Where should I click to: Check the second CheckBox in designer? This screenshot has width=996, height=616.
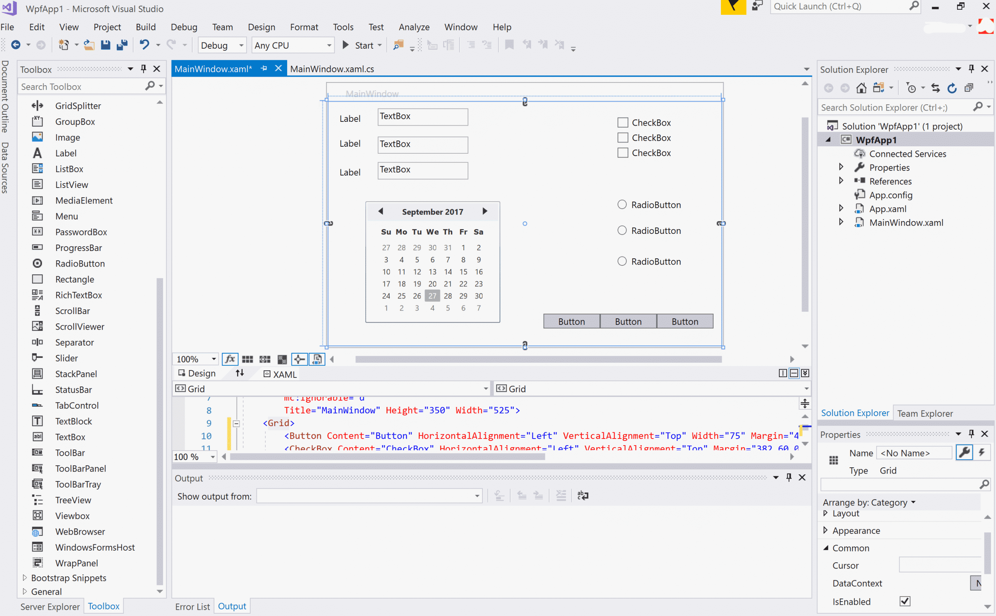point(622,137)
